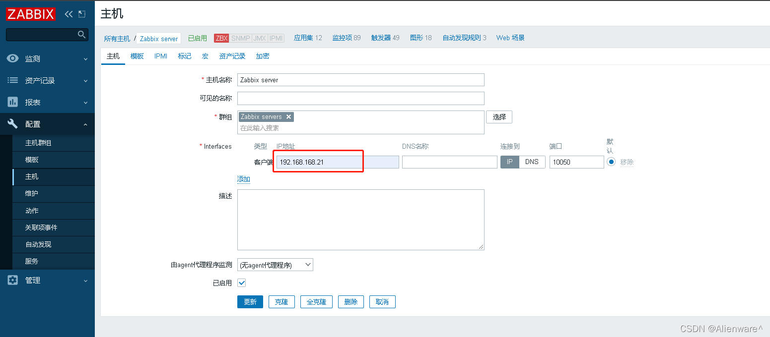Open 应用集 12 link
The width and height of the screenshot is (770, 337).
[308, 38]
